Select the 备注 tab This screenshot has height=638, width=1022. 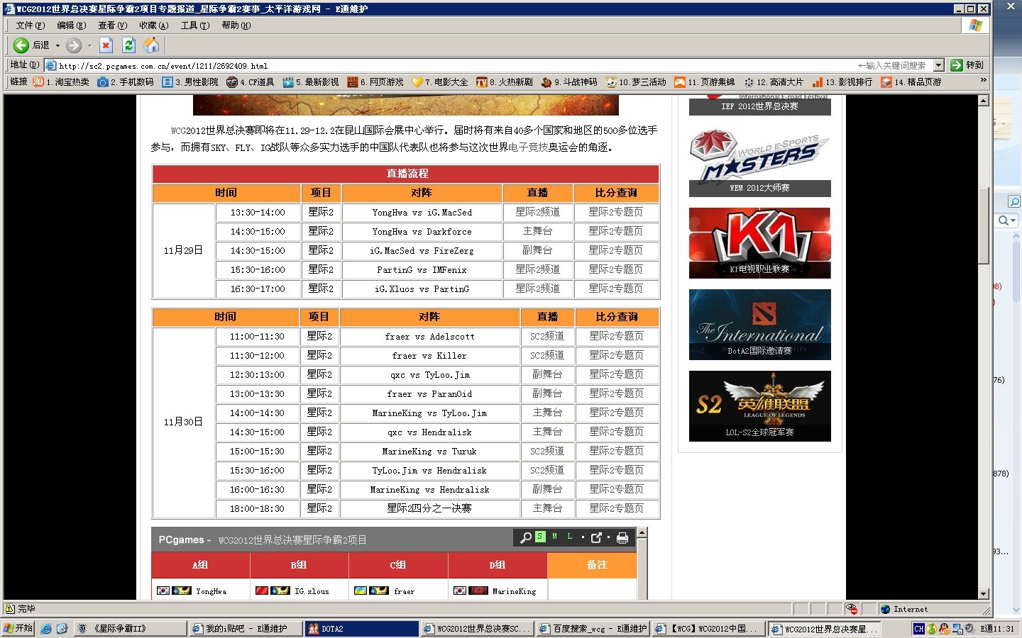pyautogui.click(x=597, y=565)
